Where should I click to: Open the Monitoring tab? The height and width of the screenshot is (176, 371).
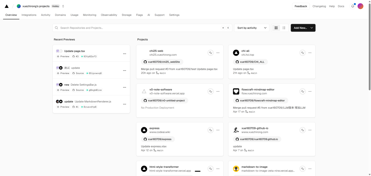click(x=90, y=15)
